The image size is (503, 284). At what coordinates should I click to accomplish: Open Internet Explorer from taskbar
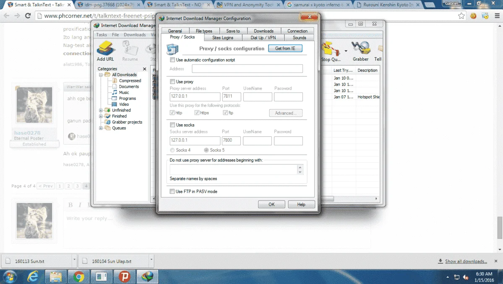(x=33, y=276)
